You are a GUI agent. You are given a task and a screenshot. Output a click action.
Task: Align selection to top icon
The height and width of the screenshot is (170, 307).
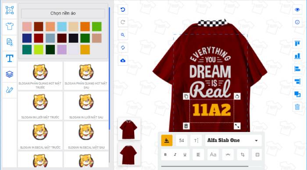click(x=297, y=43)
